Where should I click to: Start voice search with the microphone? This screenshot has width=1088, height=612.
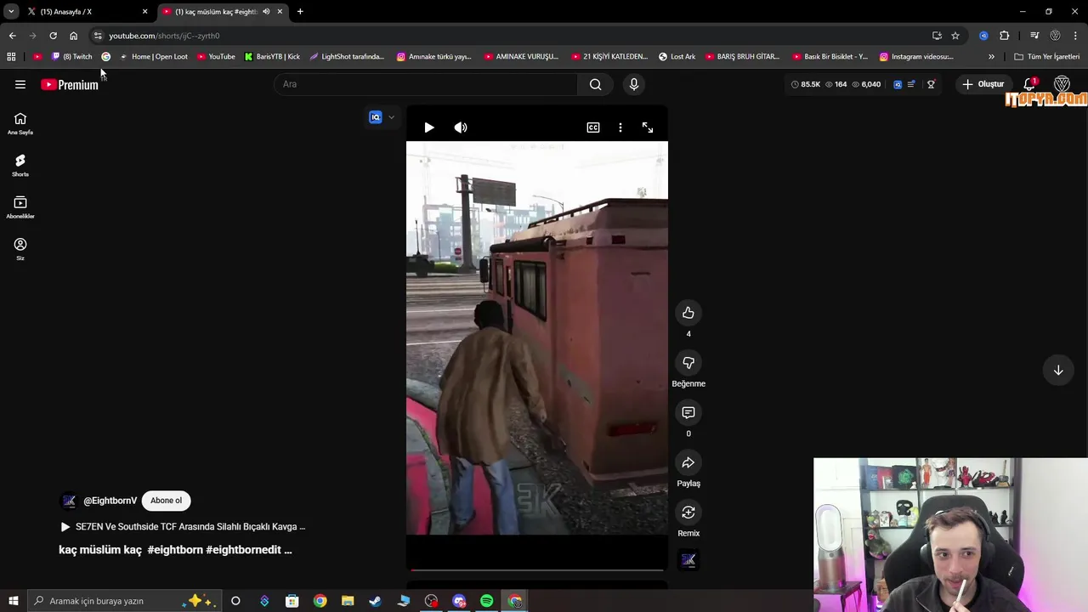click(x=633, y=84)
